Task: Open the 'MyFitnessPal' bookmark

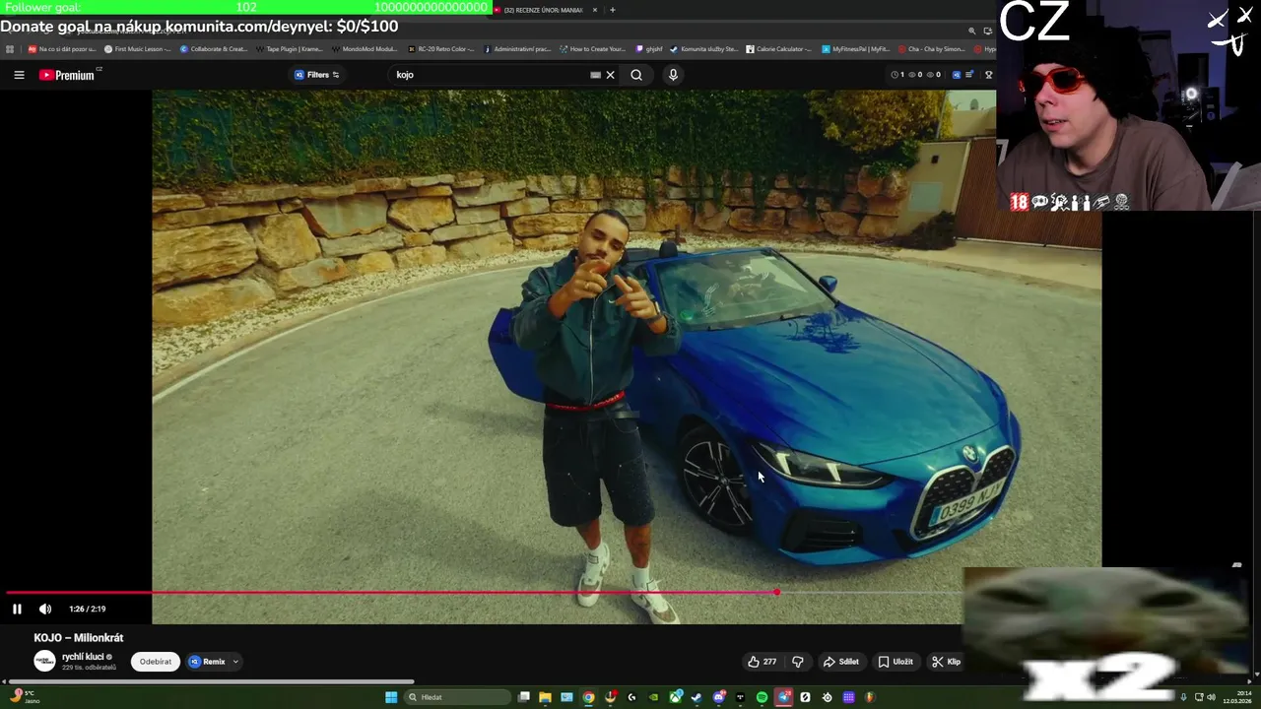Action: point(855,48)
